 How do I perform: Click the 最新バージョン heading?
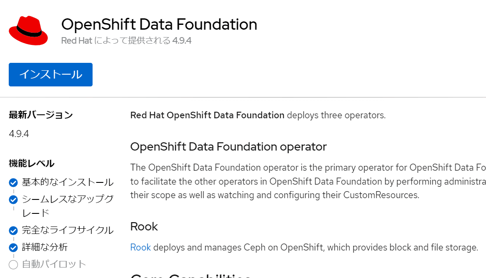41,115
